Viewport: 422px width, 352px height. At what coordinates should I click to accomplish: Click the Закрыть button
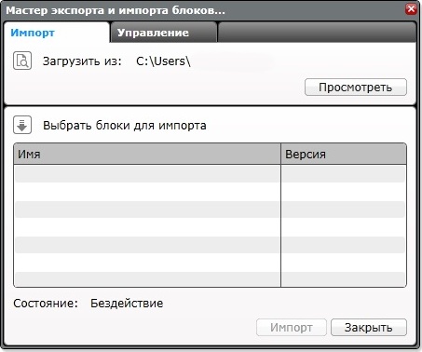pyautogui.click(x=369, y=328)
